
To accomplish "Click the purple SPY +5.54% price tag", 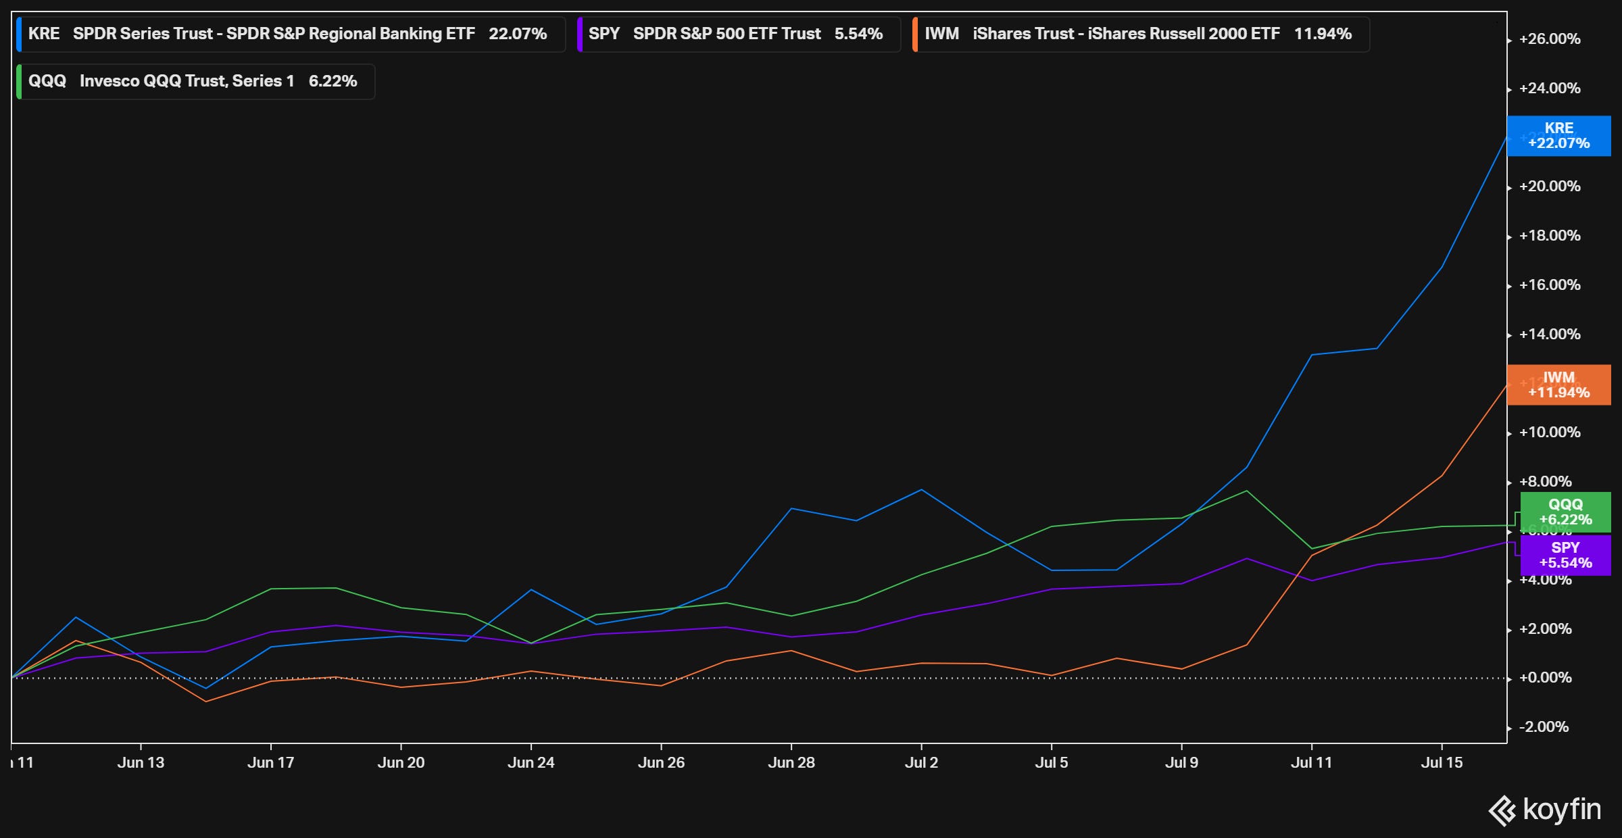I will coord(1565,556).
